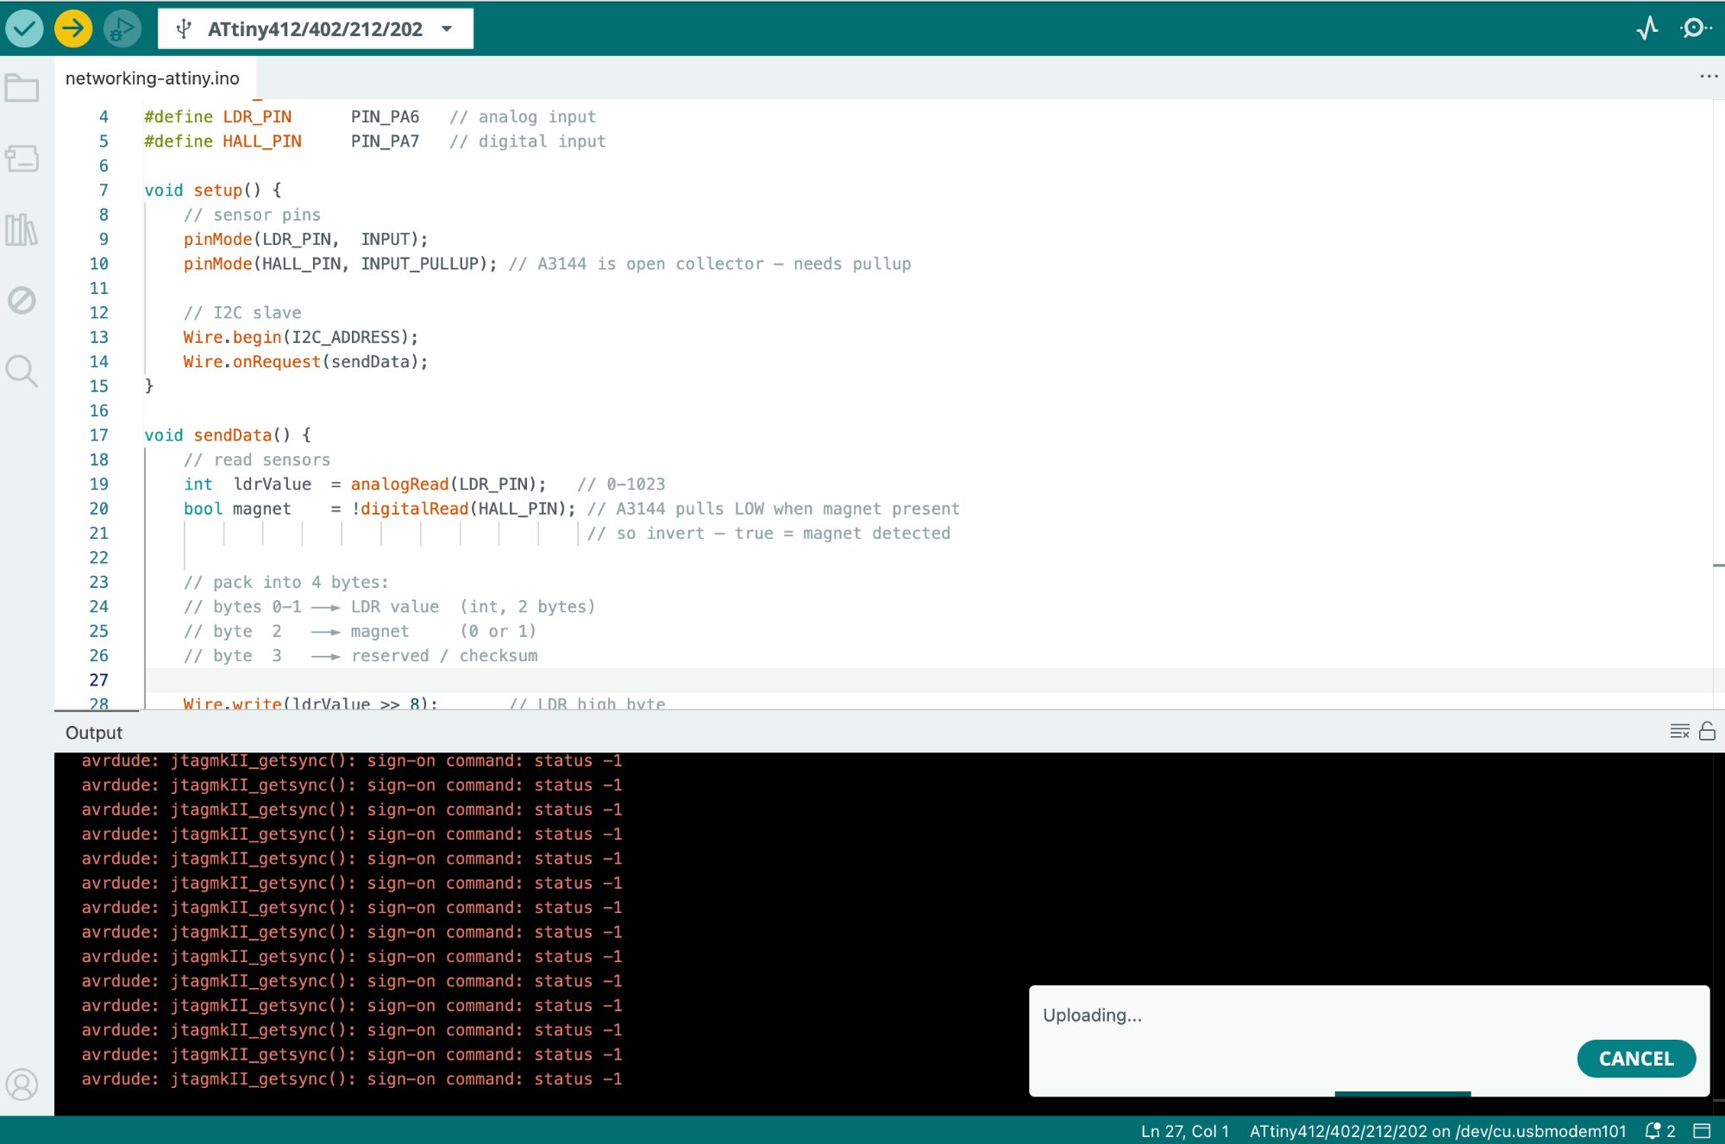This screenshot has width=1725, height=1144.
Task: Click the Verify sketch checkmark button
Action: coord(24,28)
